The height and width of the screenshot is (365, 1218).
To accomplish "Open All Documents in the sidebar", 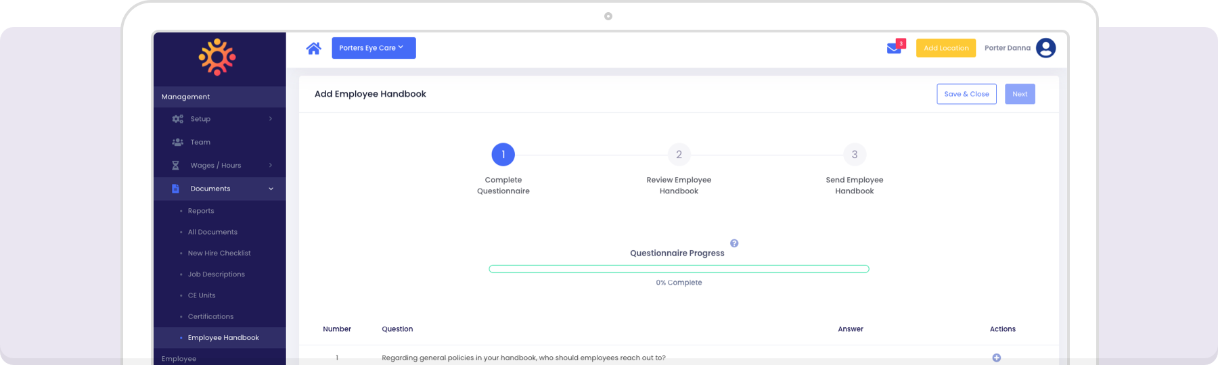I will 212,232.
